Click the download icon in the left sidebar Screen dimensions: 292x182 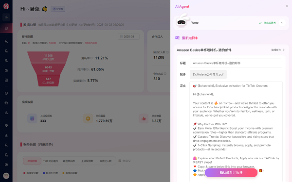coord(6,17)
